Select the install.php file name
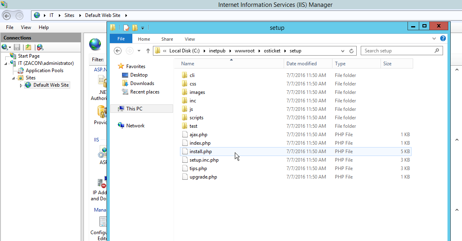 pyautogui.click(x=201, y=152)
